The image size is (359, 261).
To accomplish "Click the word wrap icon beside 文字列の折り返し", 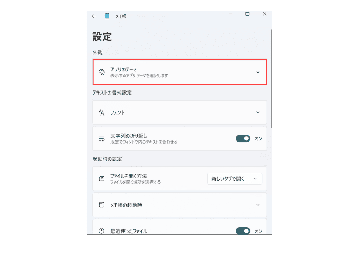I will click(102, 139).
